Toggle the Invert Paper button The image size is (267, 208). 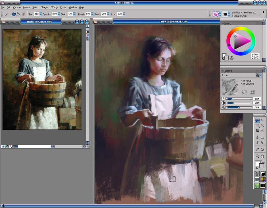[x=252, y=92]
